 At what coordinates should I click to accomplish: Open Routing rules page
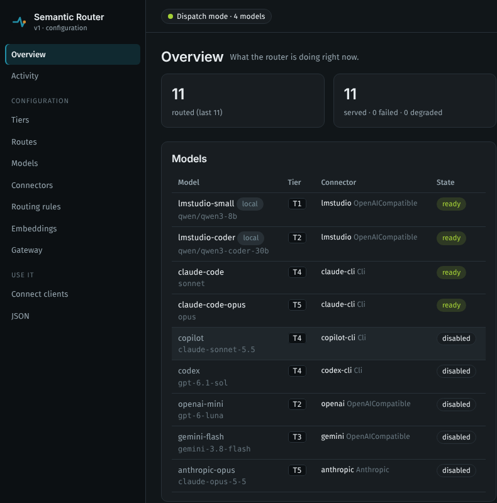pyautogui.click(x=36, y=207)
